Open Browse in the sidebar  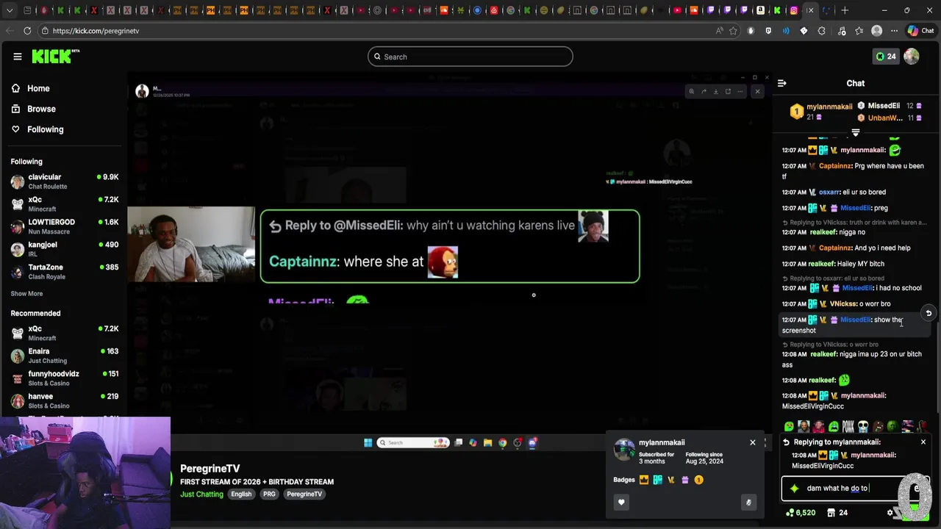tap(33, 109)
